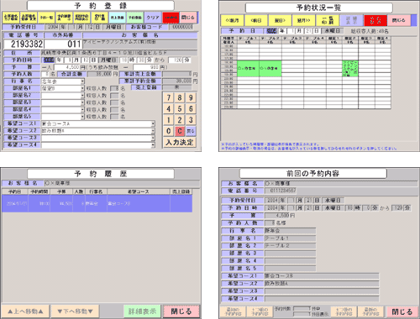
Task: Open the 部屋名1 dropdown
Action: (82, 88)
